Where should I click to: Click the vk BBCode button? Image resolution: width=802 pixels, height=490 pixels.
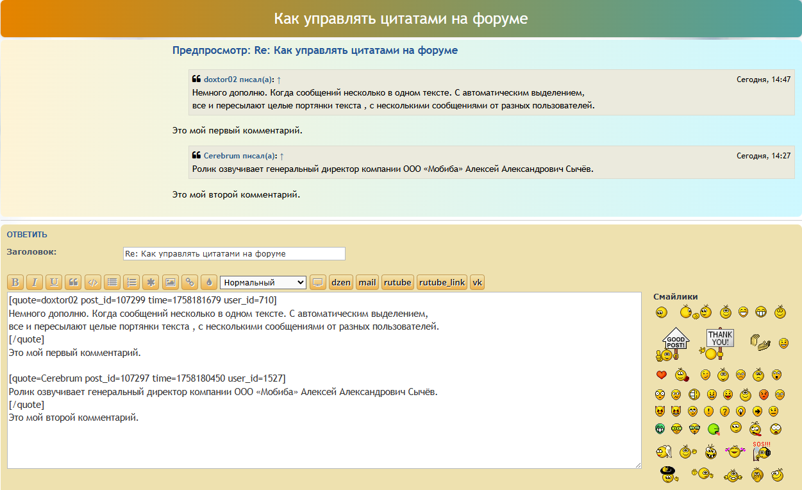(478, 282)
